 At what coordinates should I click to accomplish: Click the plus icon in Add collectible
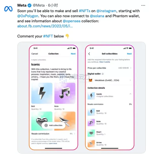click(46, 125)
